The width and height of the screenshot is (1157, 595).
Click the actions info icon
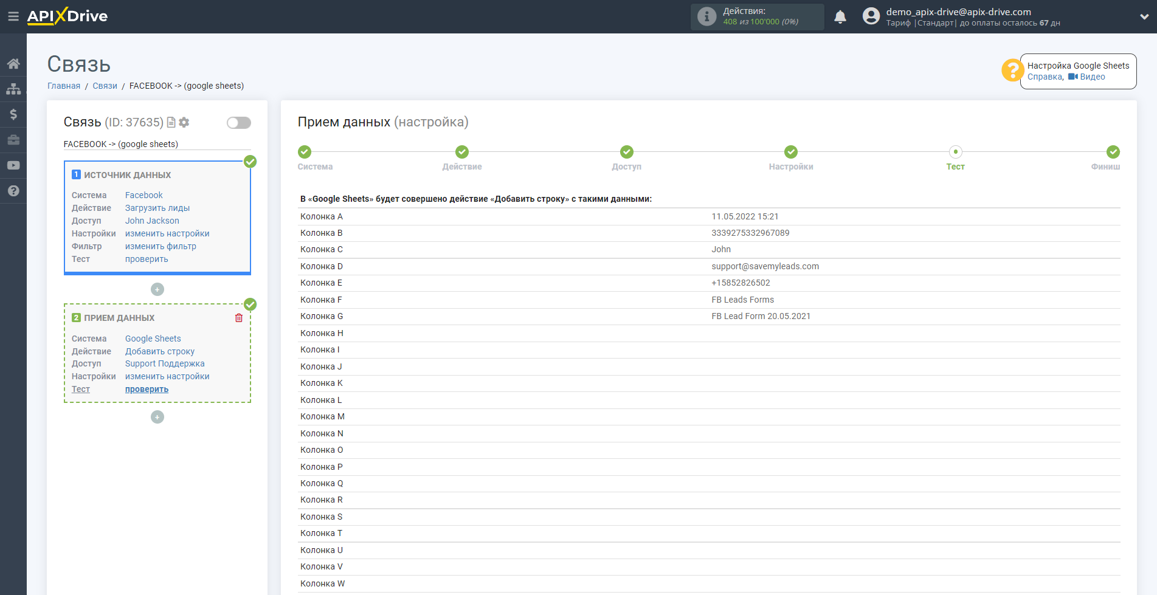(706, 16)
